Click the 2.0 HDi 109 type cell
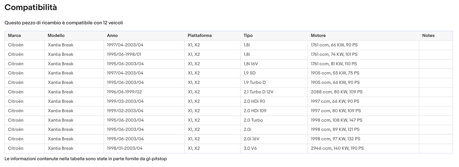This screenshot has width=459, height=167. [255, 111]
